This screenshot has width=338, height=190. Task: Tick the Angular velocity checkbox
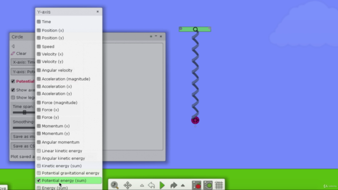click(x=39, y=70)
